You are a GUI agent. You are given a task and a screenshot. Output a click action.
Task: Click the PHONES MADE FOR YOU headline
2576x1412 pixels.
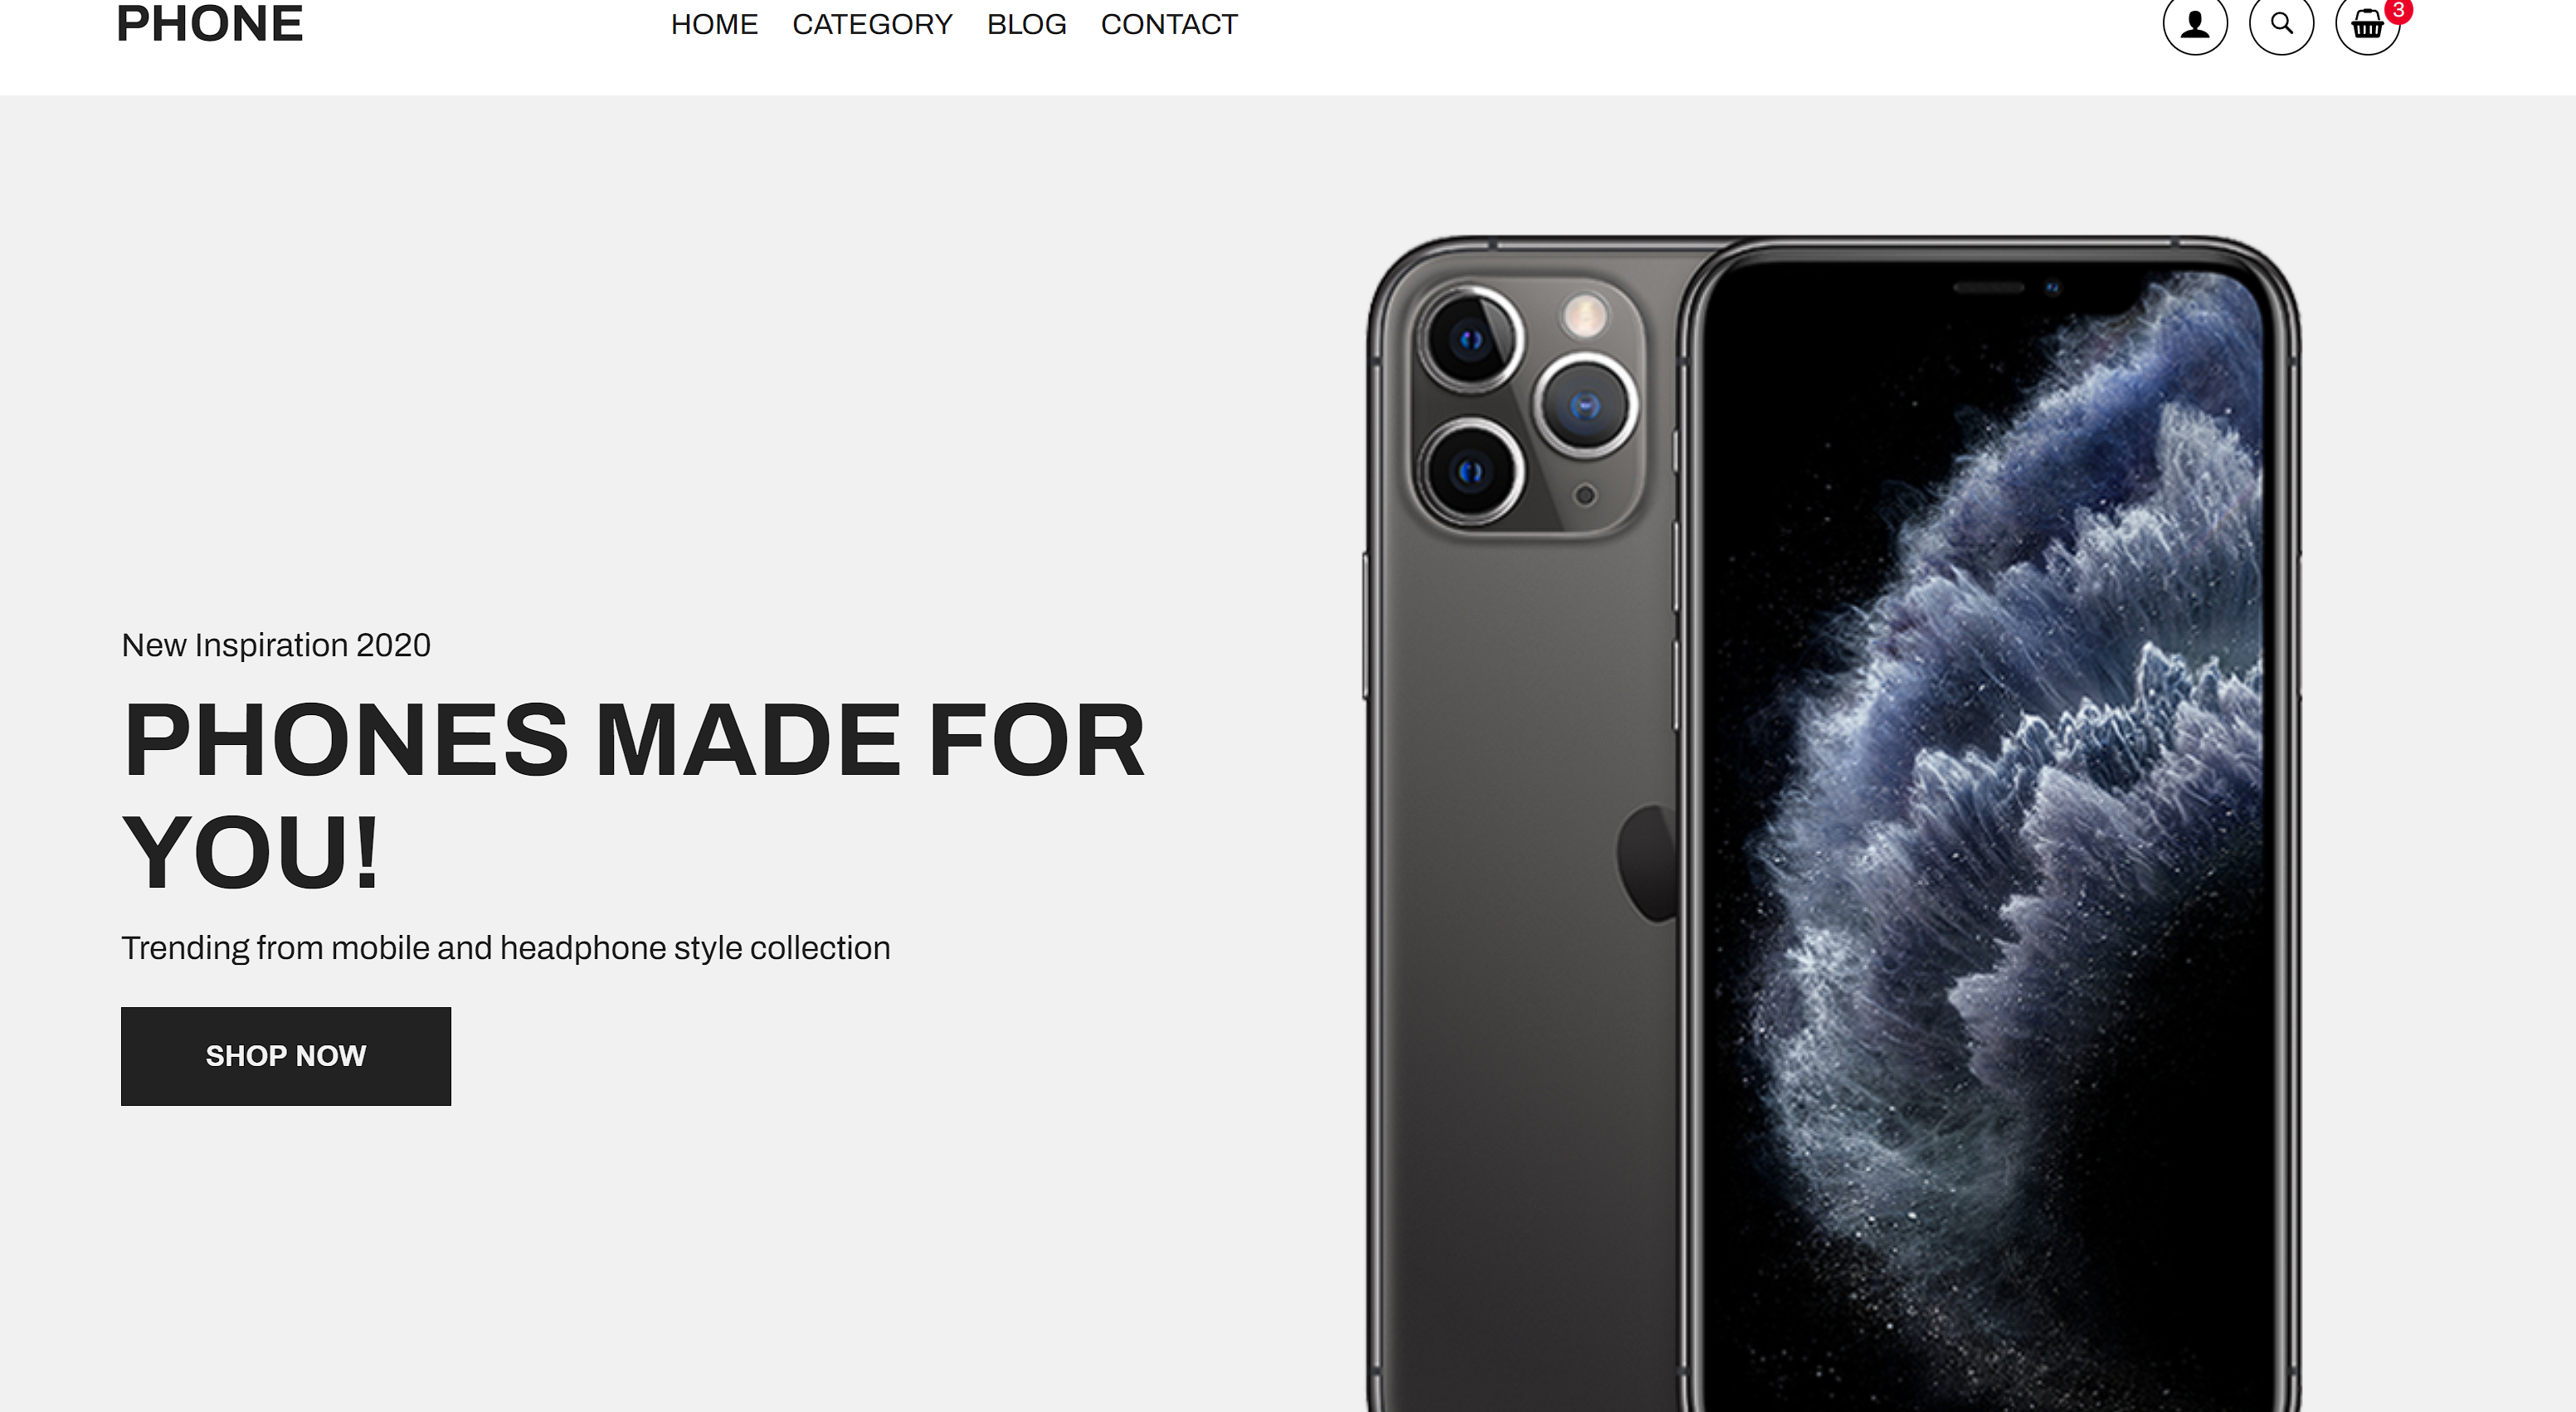633,795
